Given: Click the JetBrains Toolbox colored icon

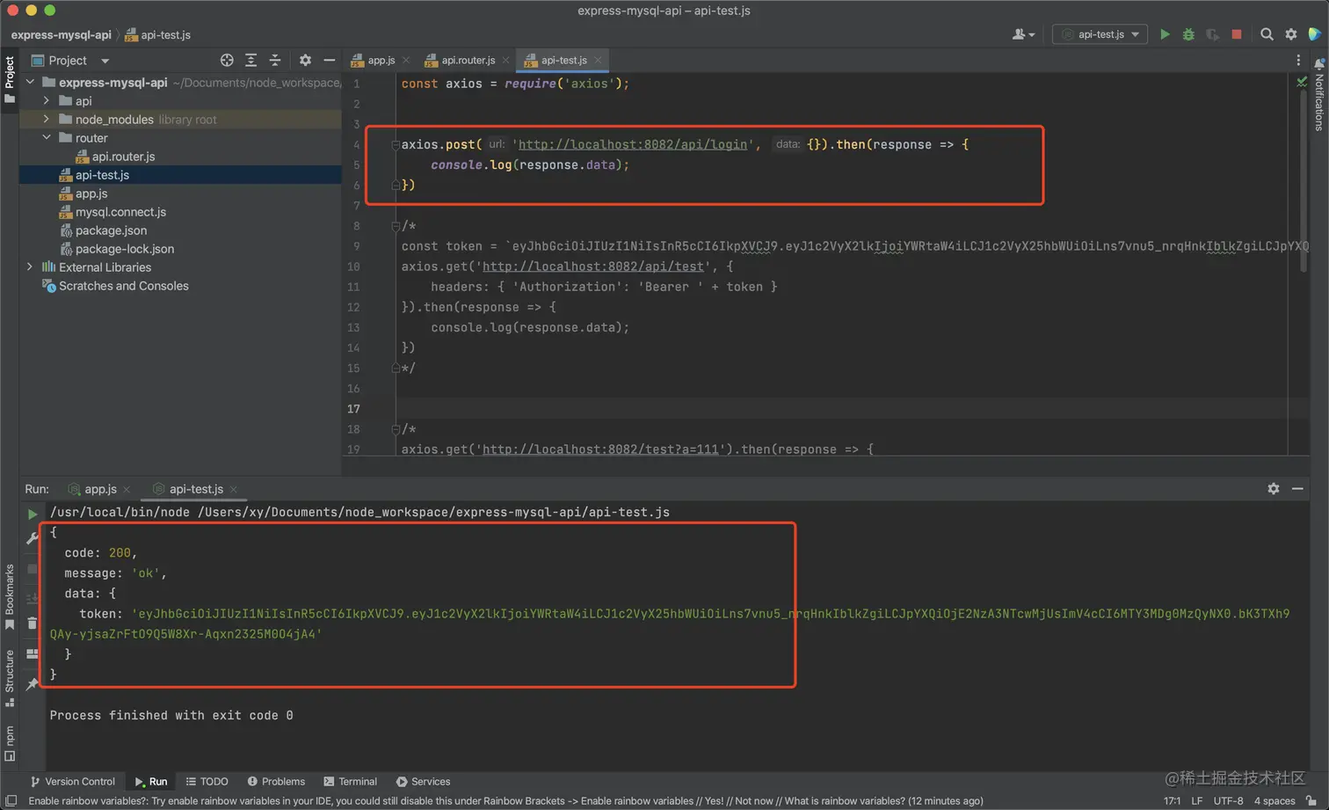Looking at the screenshot, I should coord(1315,34).
